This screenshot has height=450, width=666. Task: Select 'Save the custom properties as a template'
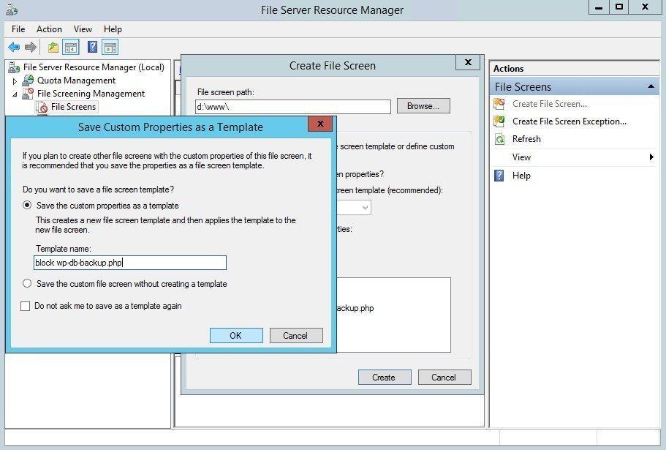tap(27, 206)
